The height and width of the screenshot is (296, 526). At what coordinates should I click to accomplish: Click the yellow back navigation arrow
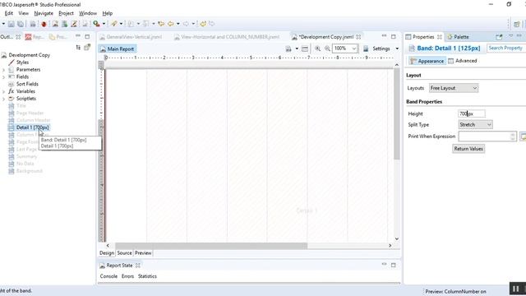point(171,24)
